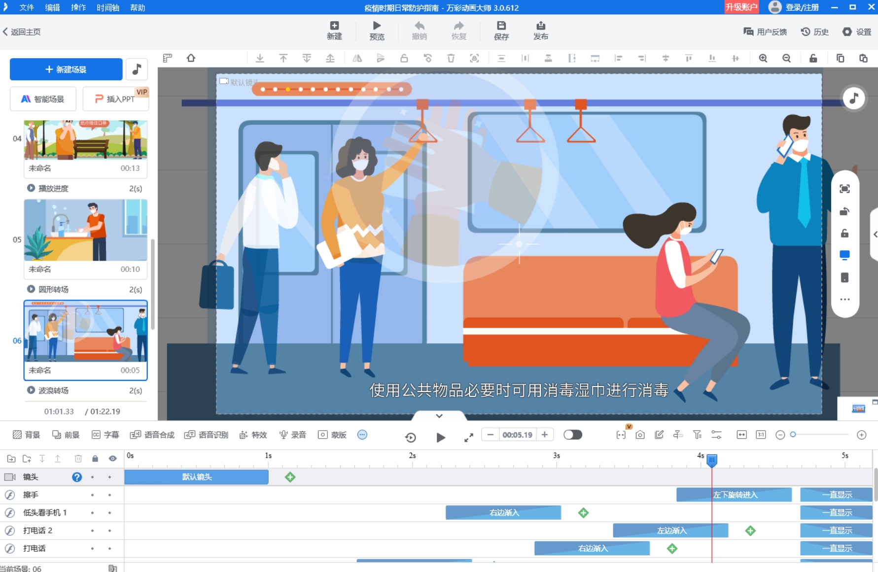This screenshot has width=878, height=572.
Task: Increase timeline zoom with plus circle
Action: 862,435
